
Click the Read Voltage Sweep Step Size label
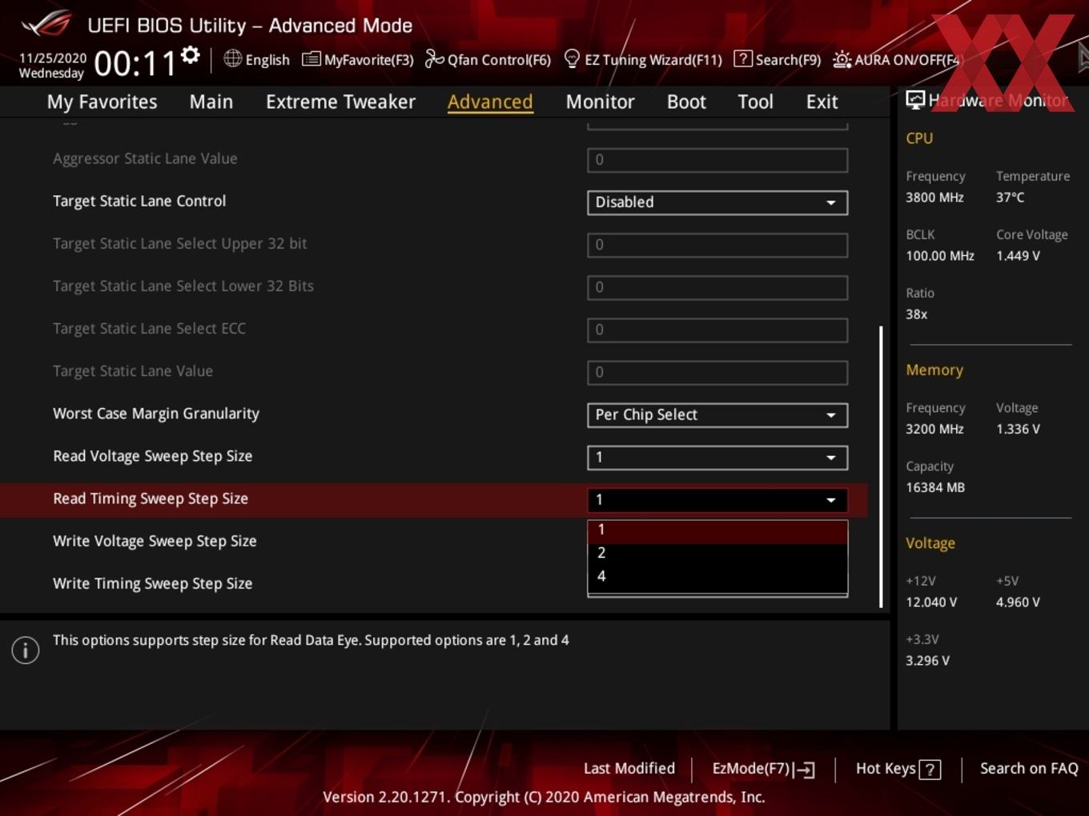[152, 456]
